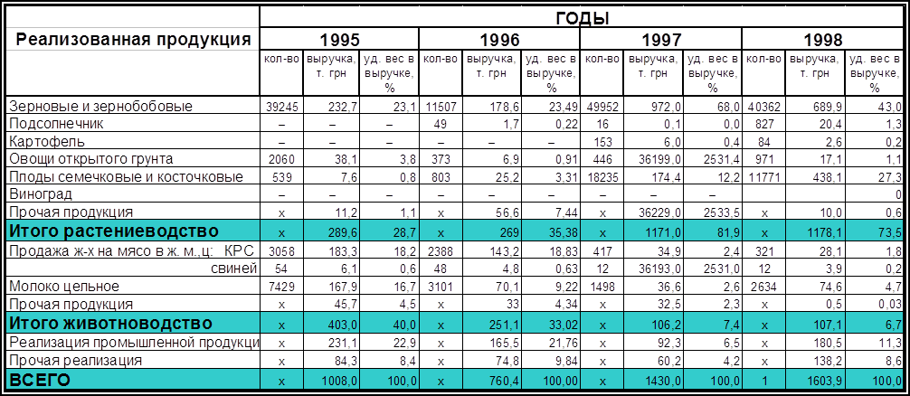Image resolution: width=910 pixels, height=396 pixels.
Task: Select the ГОДЫ header cell
Action: click(582, 18)
